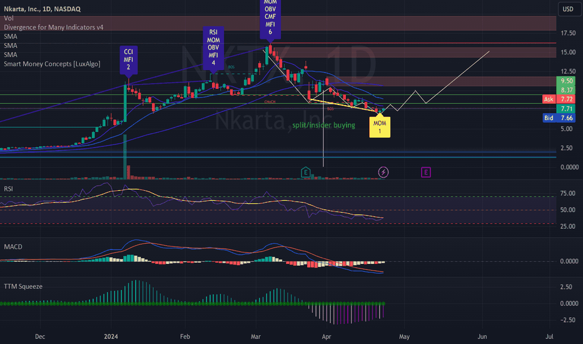Screen dimensions: 583x344
Task: Click the Ask 7.72 price label
Action: click(x=559, y=99)
